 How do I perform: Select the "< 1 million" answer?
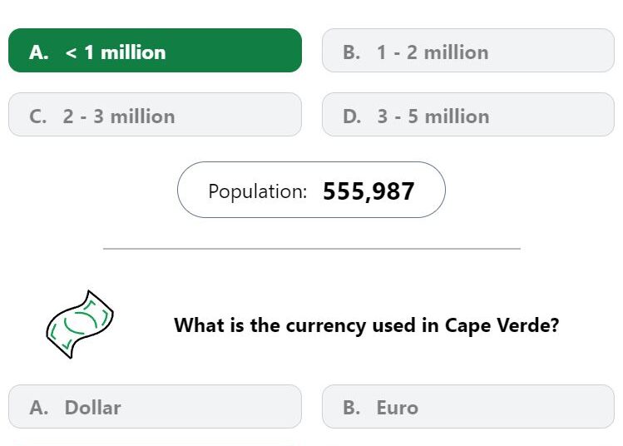coord(155,51)
